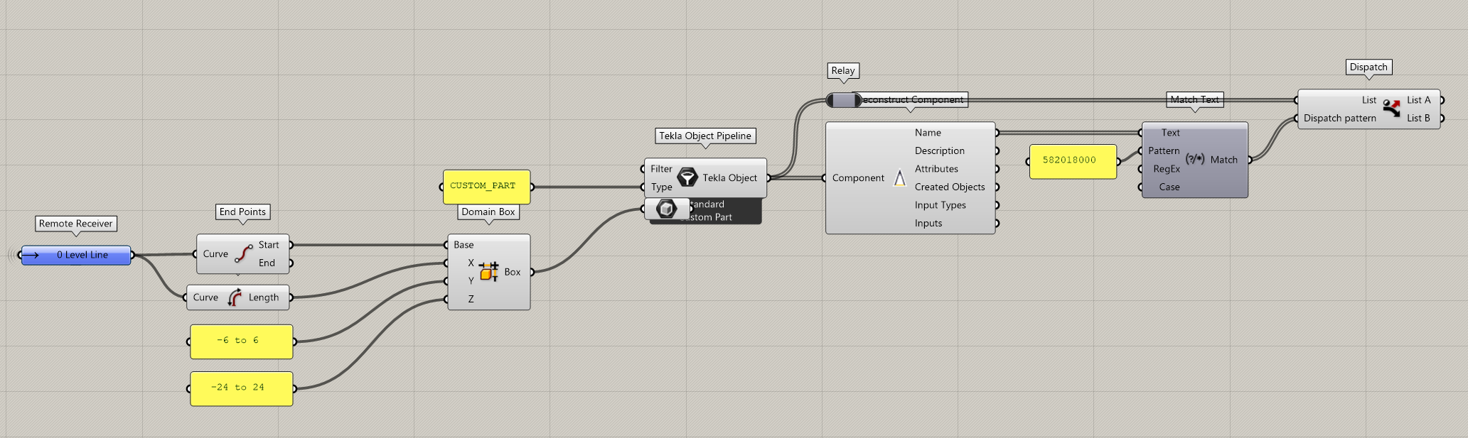The height and width of the screenshot is (438, 1468).
Task: Click the X input of Domain Box
Action: [x=471, y=263]
